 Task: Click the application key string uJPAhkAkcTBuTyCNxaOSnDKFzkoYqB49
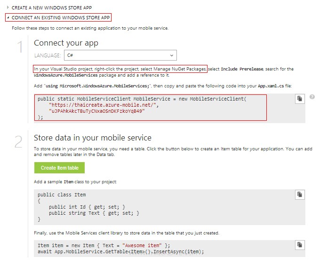(97, 111)
